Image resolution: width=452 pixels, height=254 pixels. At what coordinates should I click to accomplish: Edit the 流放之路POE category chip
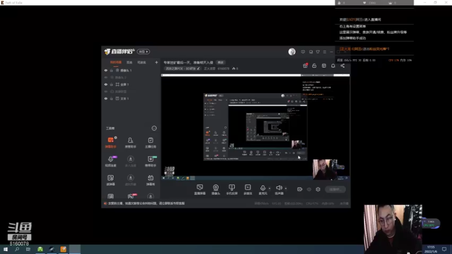click(x=182, y=68)
